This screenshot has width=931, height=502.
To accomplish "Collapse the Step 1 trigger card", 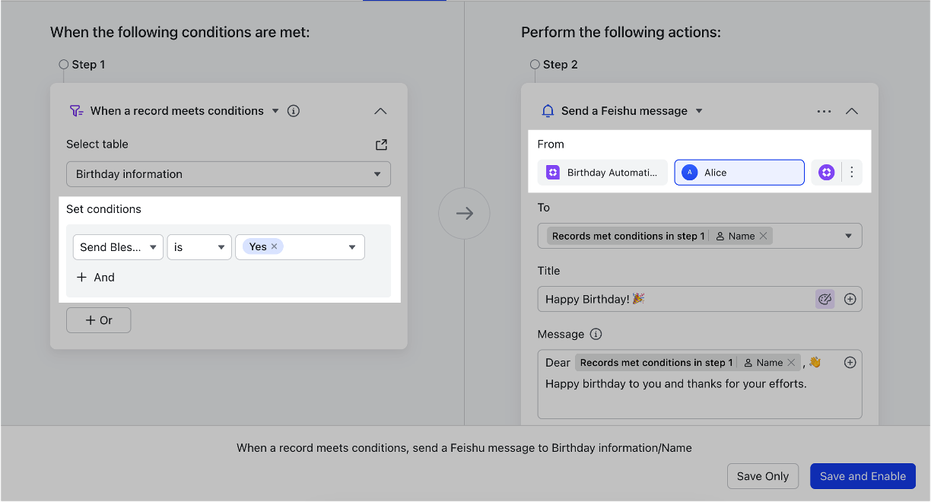I will 381,111.
